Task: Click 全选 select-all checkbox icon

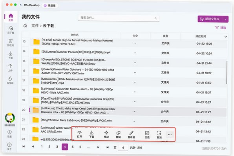Action: click(x=147, y=135)
